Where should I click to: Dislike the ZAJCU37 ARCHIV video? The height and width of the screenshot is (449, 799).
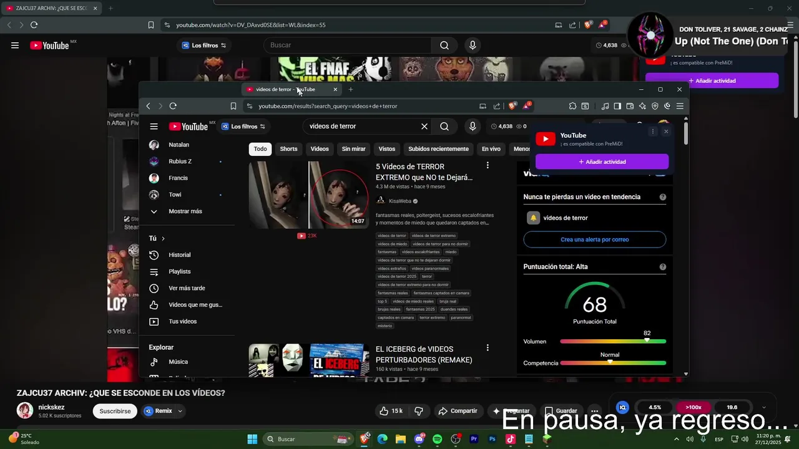click(x=419, y=411)
